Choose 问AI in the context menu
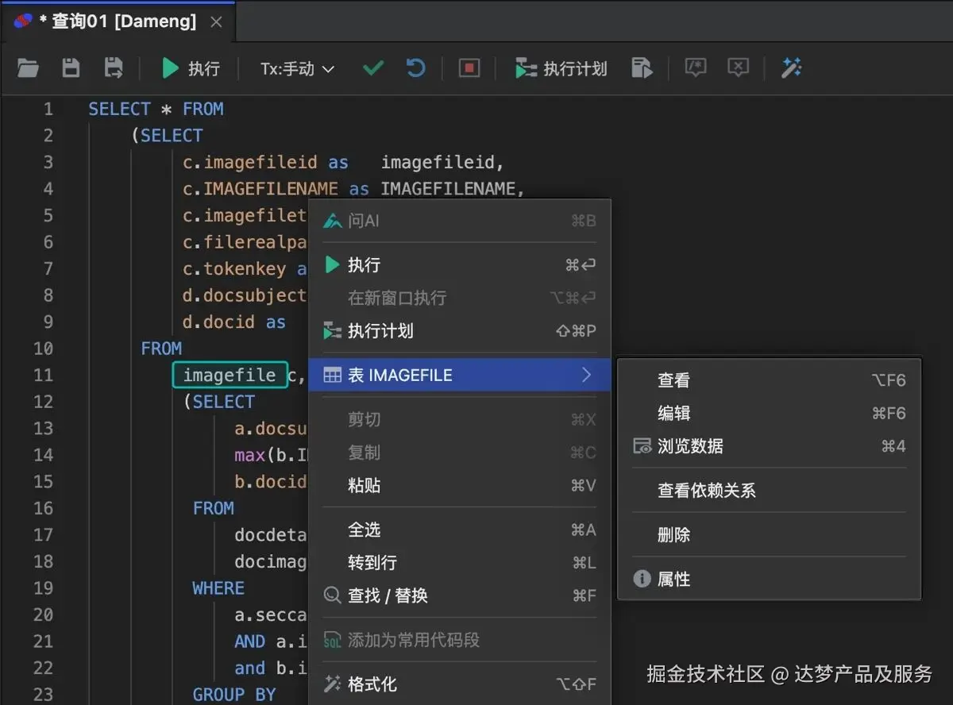953x705 pixels. point(459,221)
